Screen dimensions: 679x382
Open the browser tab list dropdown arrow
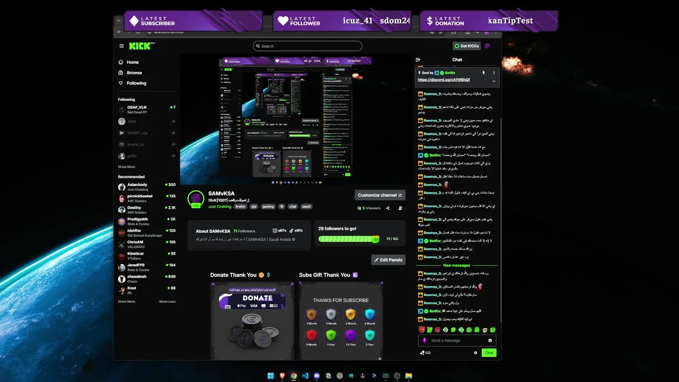coord(118,20)
